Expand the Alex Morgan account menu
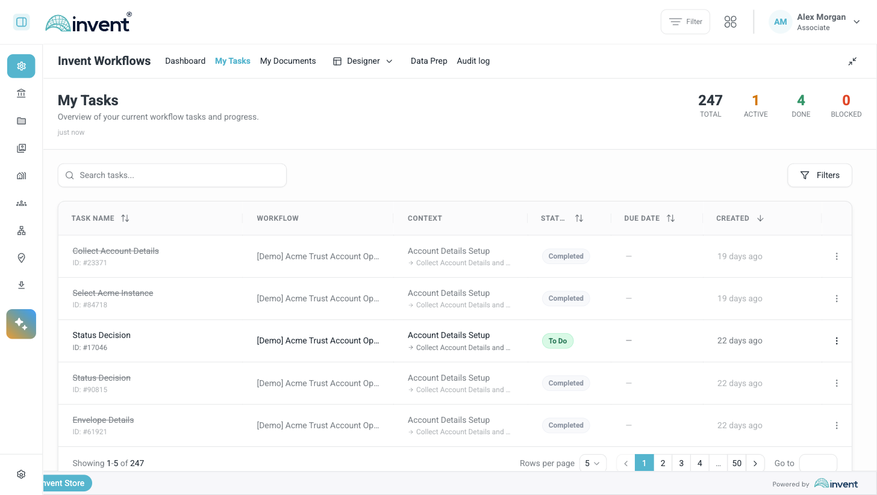The width and height of the screenshot is (877, 495). click(857, 22)
